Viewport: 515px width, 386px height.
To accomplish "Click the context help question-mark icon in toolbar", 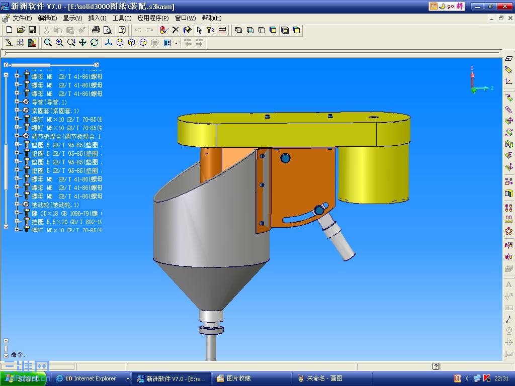I will coord(122,30).
